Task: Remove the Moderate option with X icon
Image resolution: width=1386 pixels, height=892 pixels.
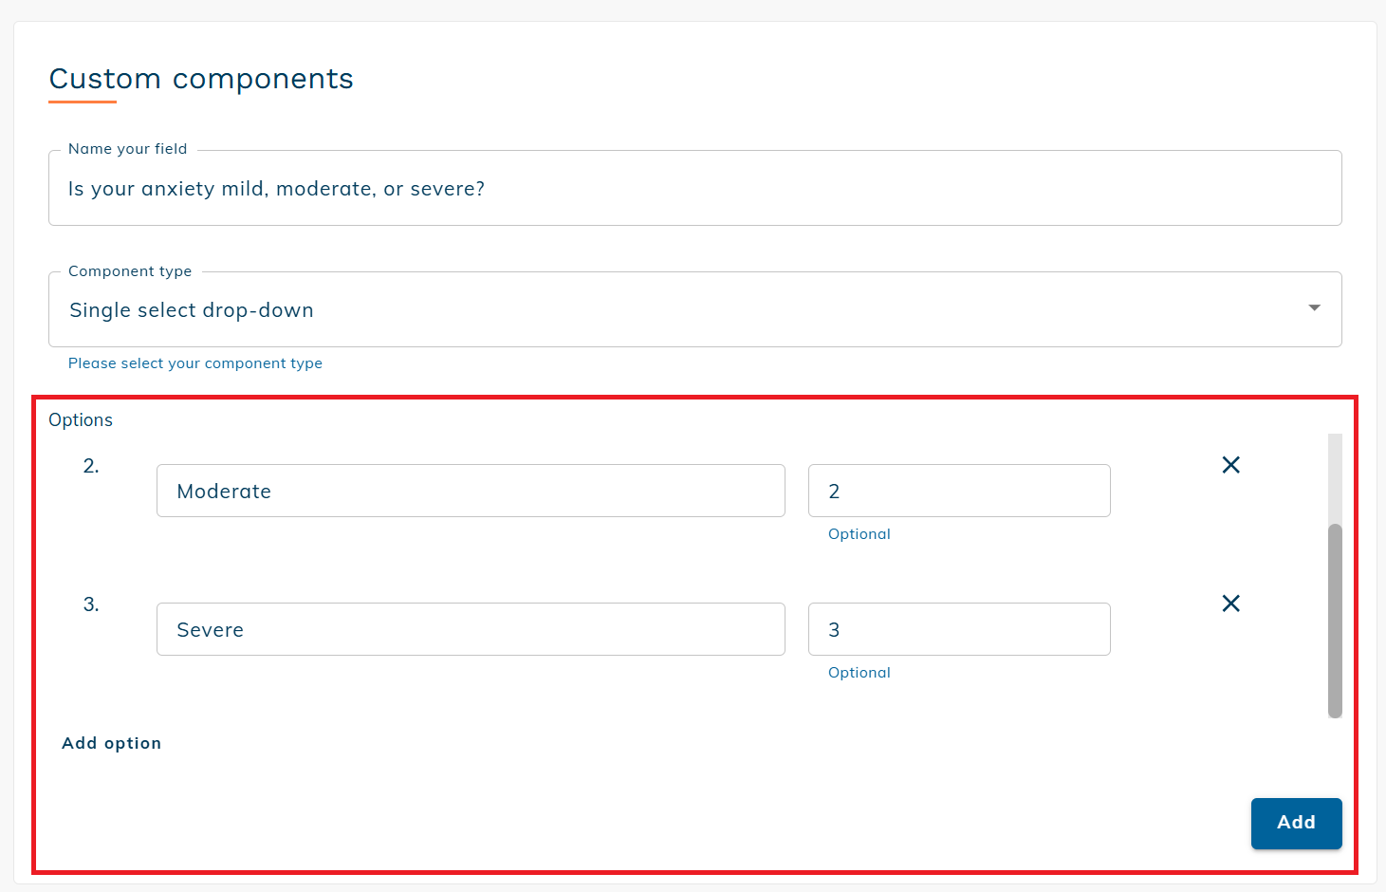Action: [x=1230, y=465]
